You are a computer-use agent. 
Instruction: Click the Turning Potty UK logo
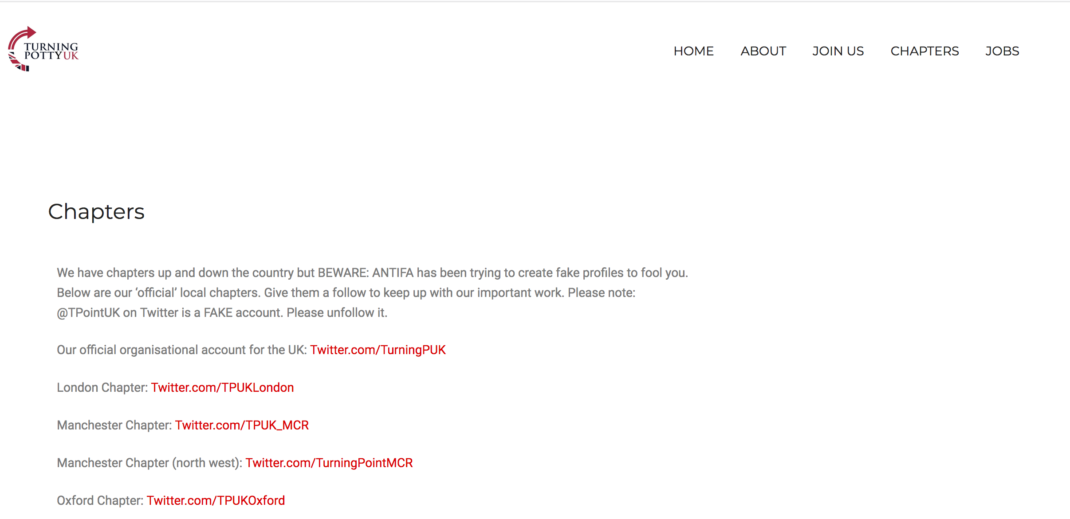(43, 49)
